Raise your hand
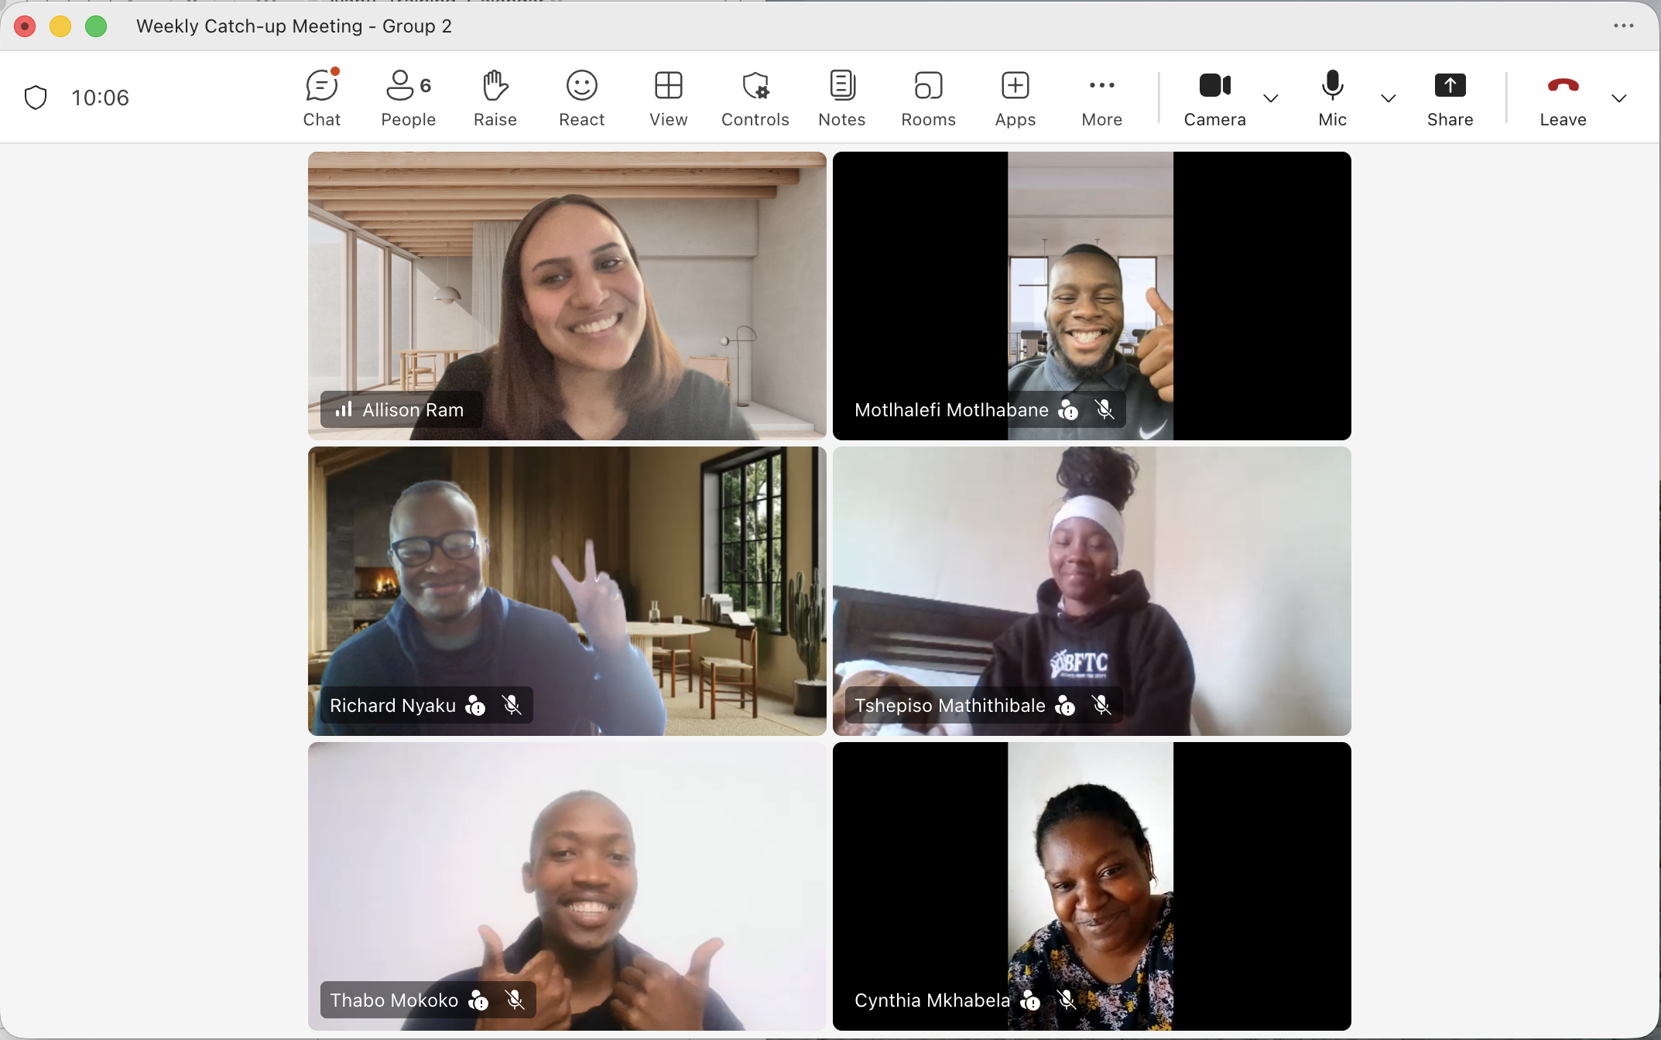1661x1040 pixels. [x=495, y=97]
